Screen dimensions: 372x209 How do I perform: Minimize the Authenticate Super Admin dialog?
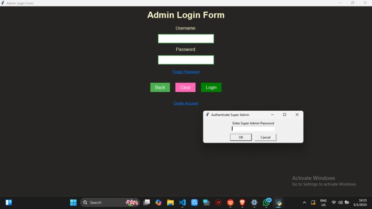pos(272,114)
